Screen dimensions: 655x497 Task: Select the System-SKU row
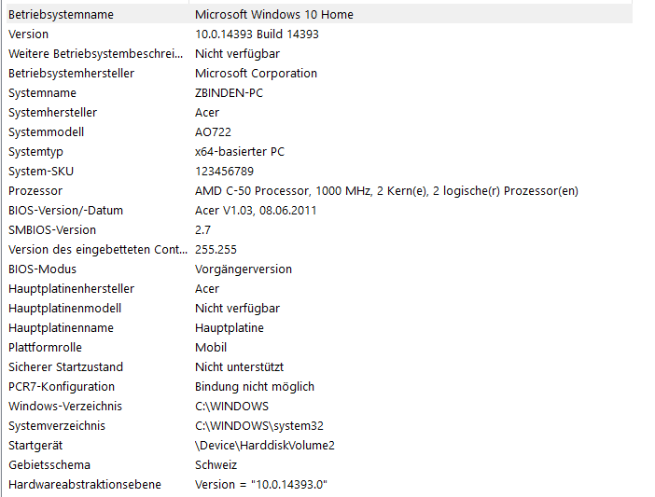pos(319,172)
